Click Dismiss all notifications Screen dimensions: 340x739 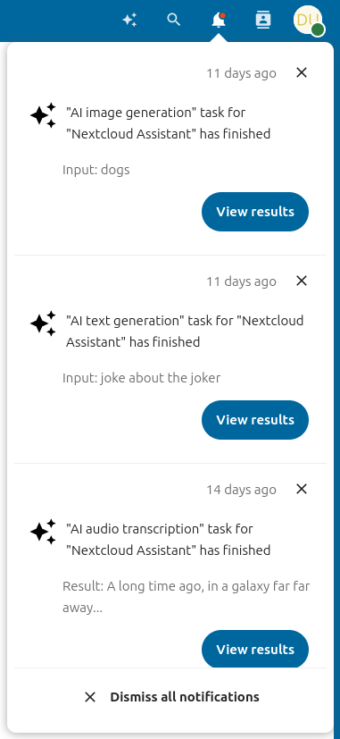coord(171,697)
